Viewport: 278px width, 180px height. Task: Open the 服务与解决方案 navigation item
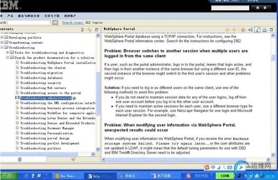(x=29, y=16)
